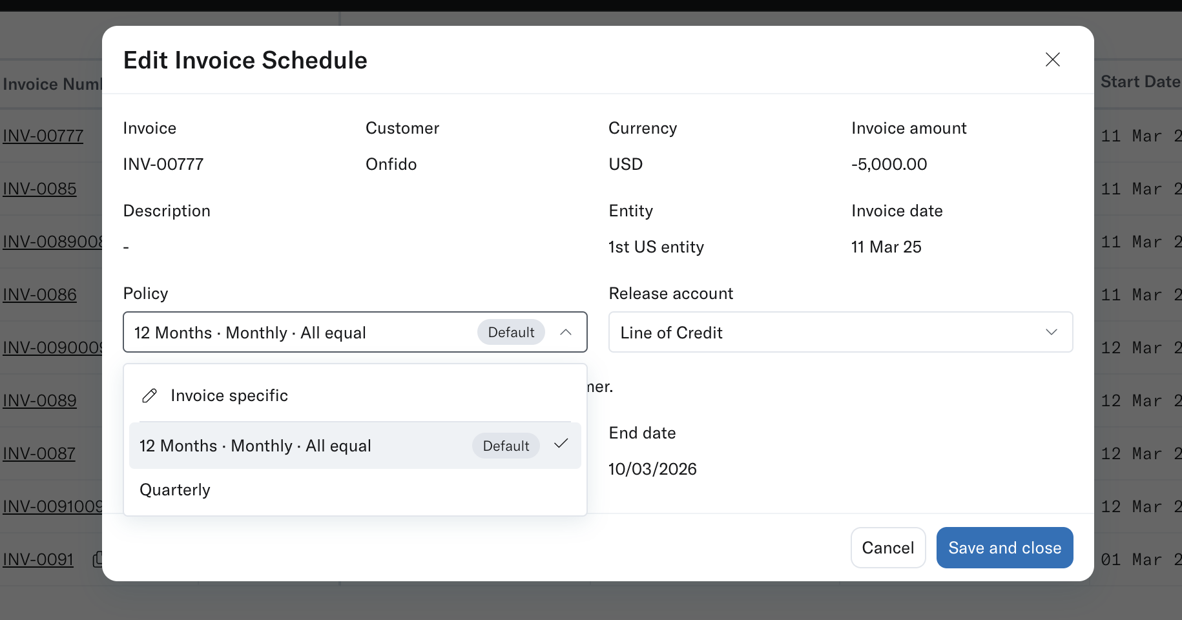Click the copy icon next to INV-0091
The width and height of the screenshot is (1182, 620).
pyautogui.click(x=98, y=559)
